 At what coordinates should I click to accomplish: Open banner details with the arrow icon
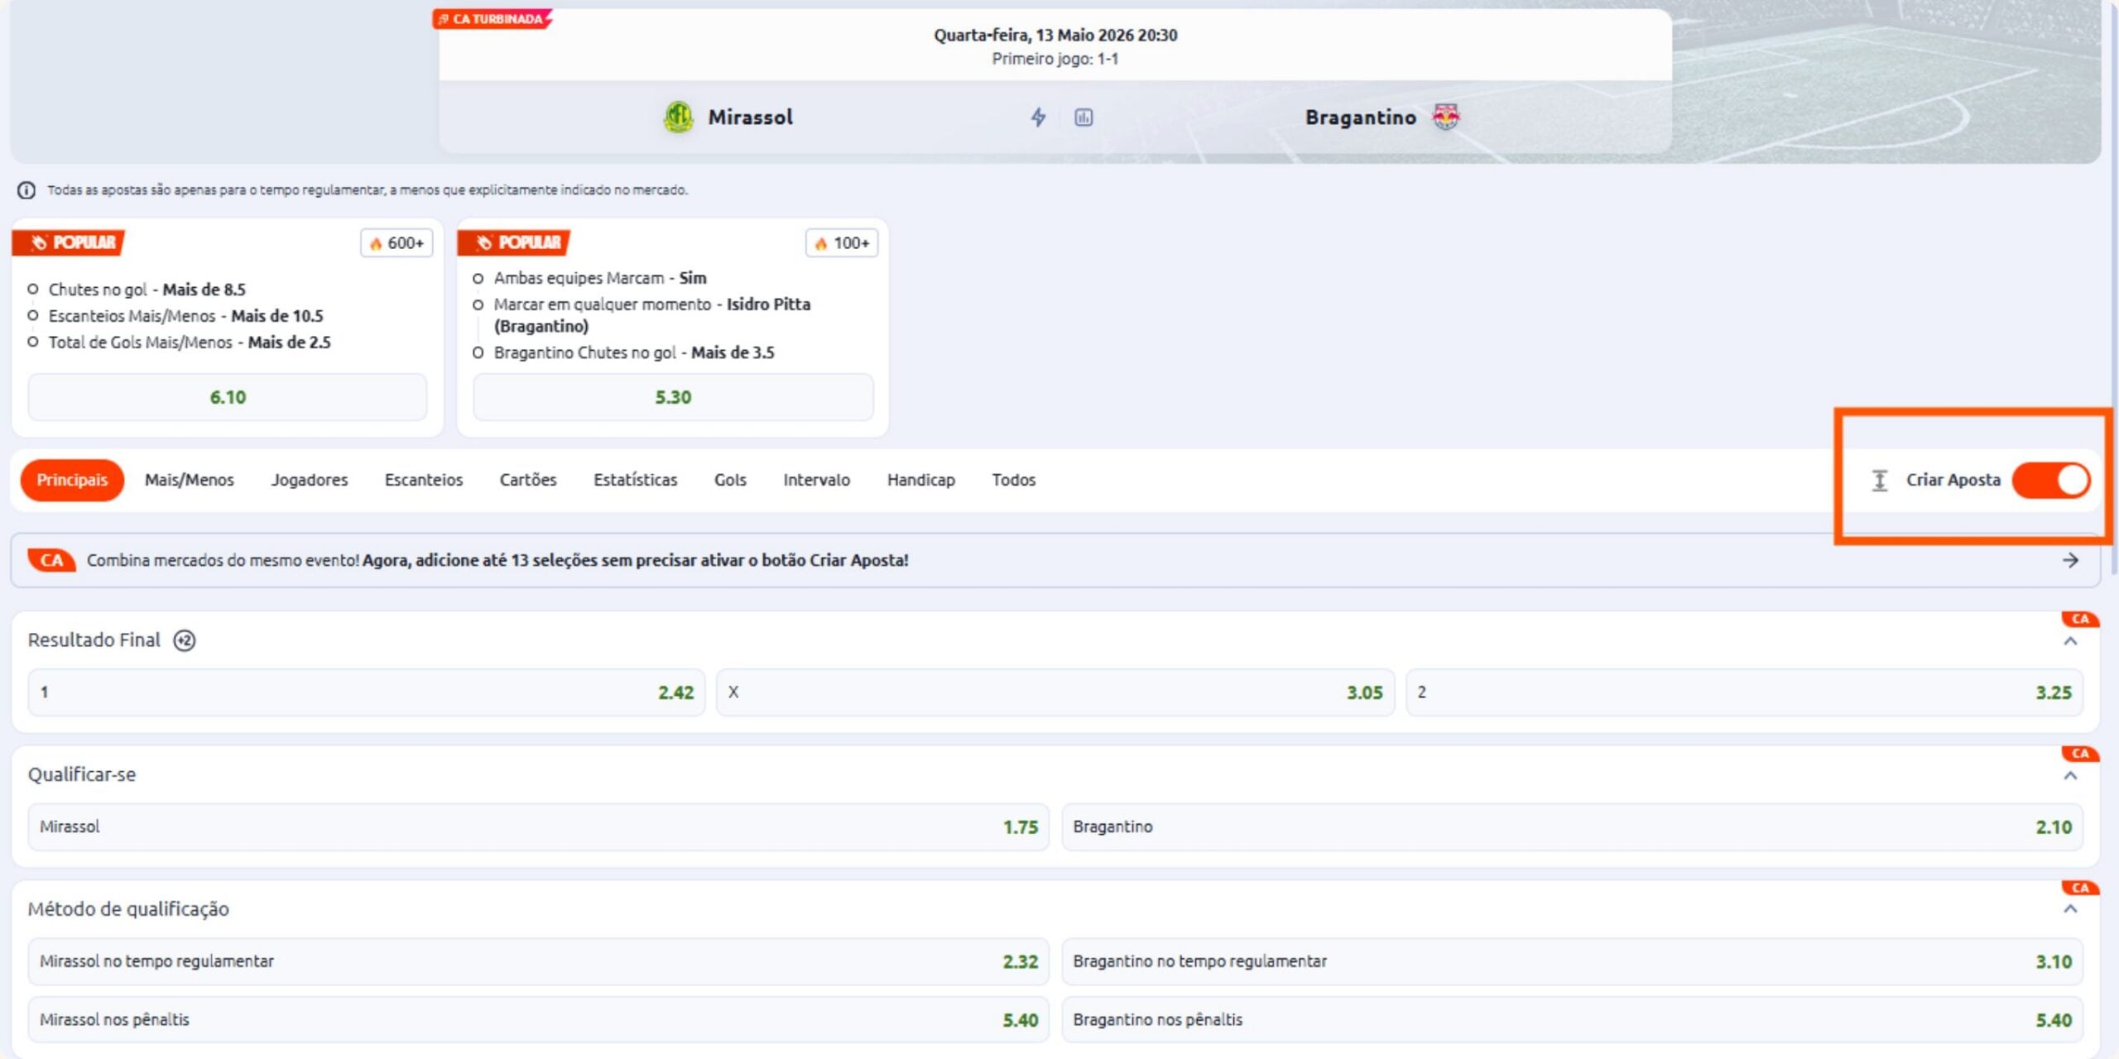pyautogui.click(x=2071, y=560)
